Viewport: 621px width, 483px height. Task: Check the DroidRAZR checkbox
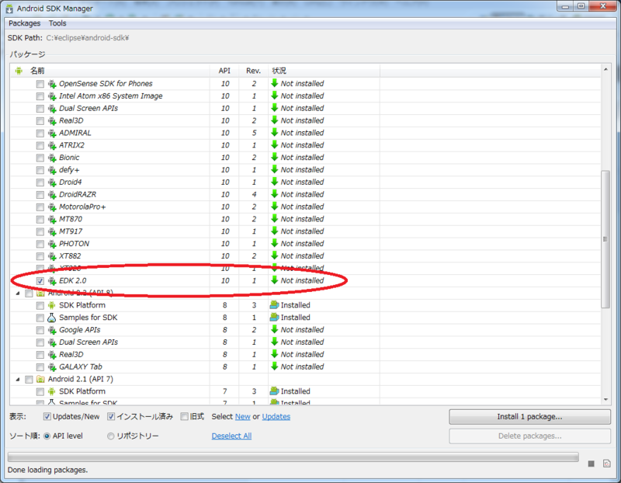tap(40, 195)
